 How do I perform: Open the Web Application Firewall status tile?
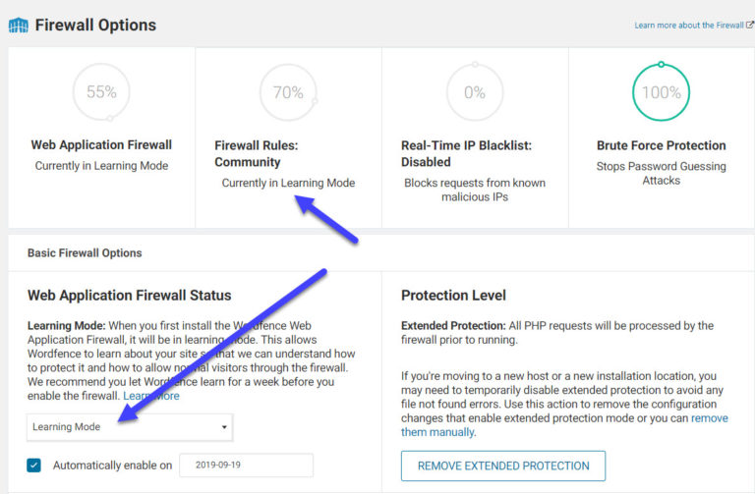(101, 145)
